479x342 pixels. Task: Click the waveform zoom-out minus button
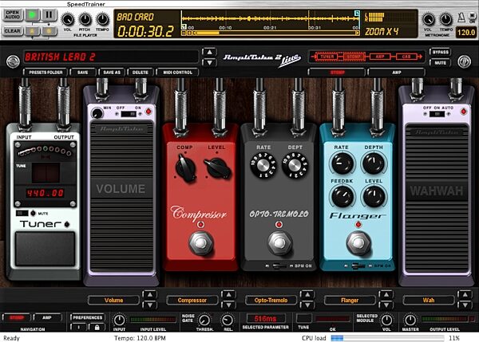tap(184, 33)
